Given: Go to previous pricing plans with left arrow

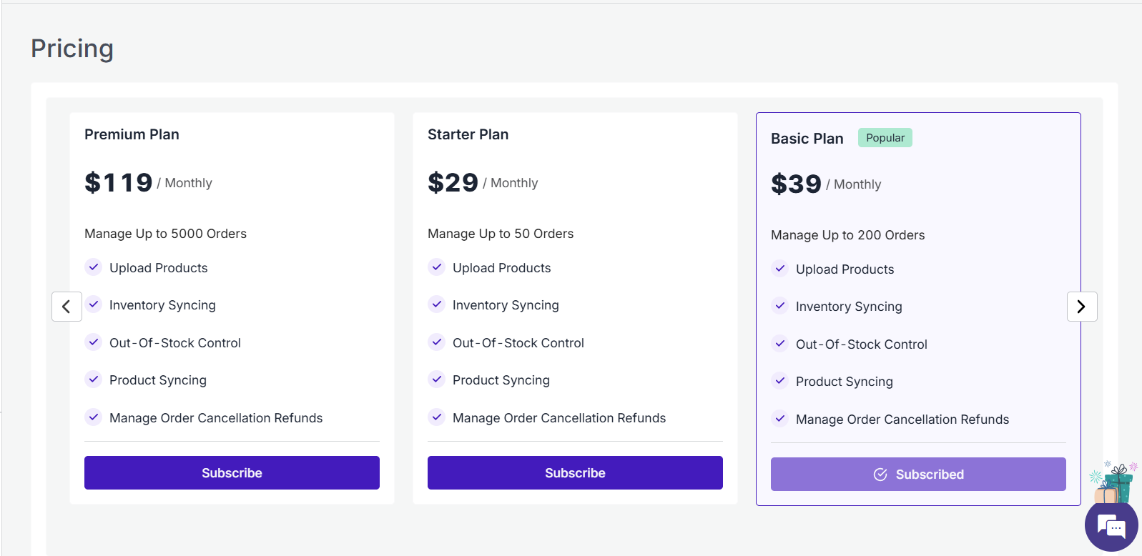Looking at the screenshot, I should pos(67,307).
